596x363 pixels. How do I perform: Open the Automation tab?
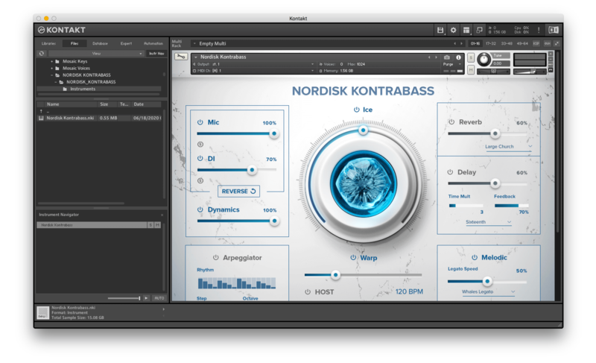coord(153,43)
